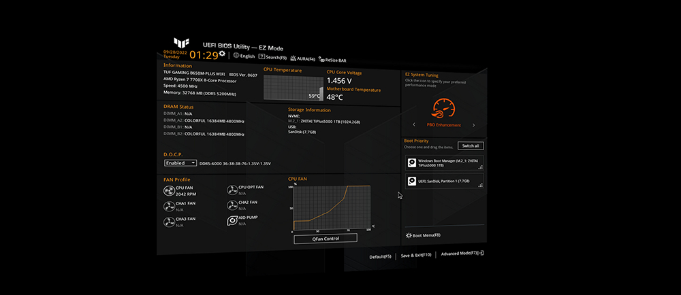Click the AIO PUMP icon
The width and height of the screenshot is (681, 295).
(232, 220)
